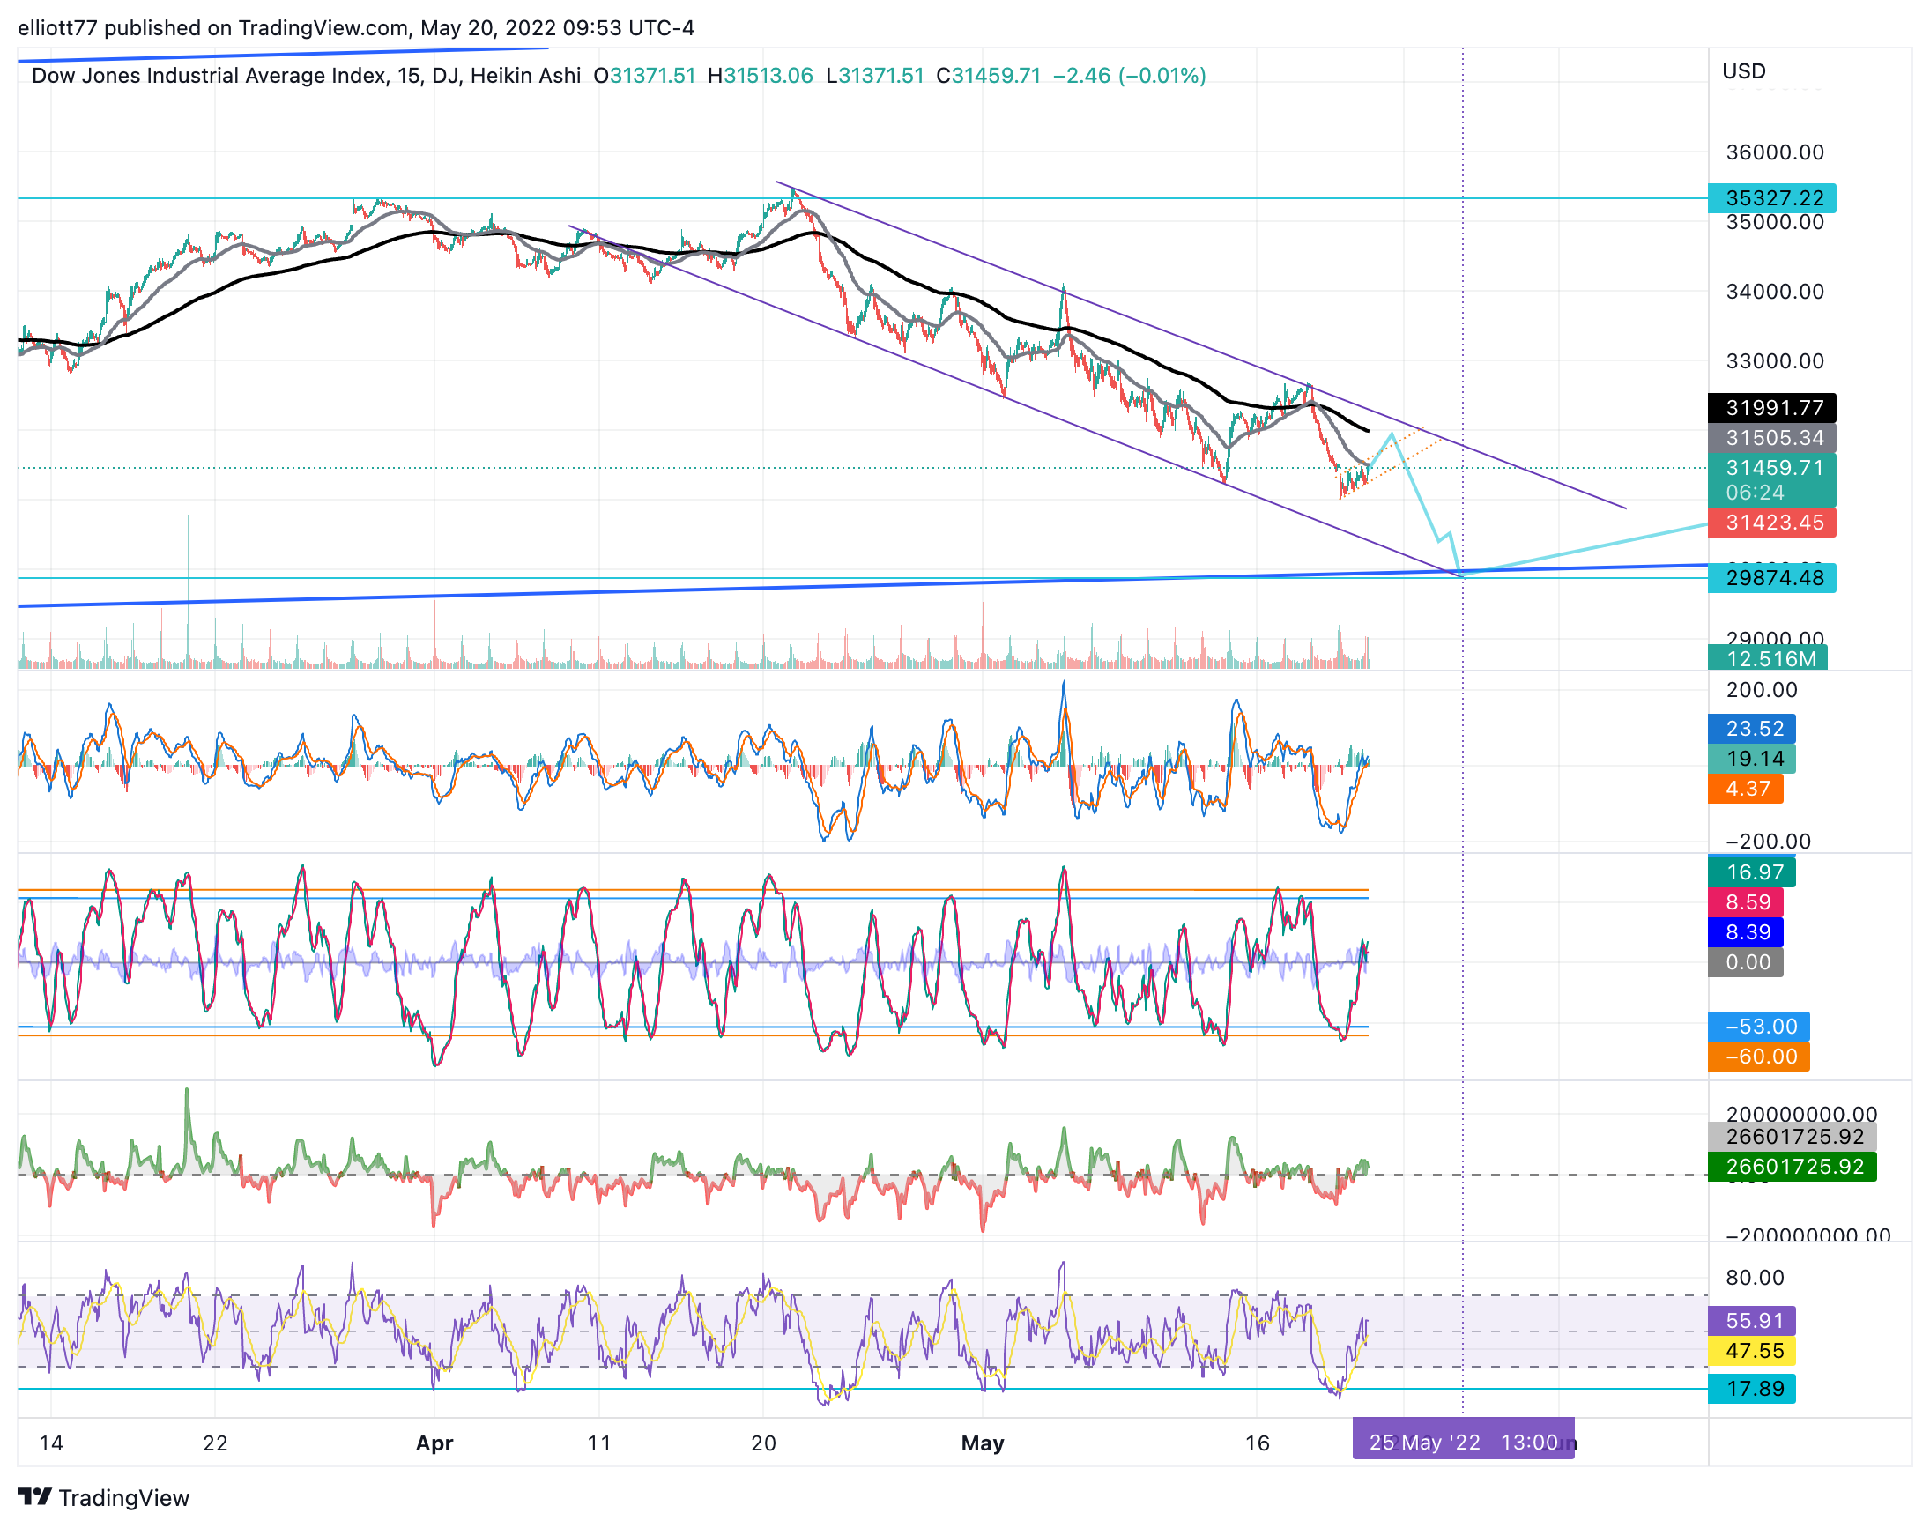
Task: Click the TradingView logo at bottom left
Action: tap(103, 1497)
